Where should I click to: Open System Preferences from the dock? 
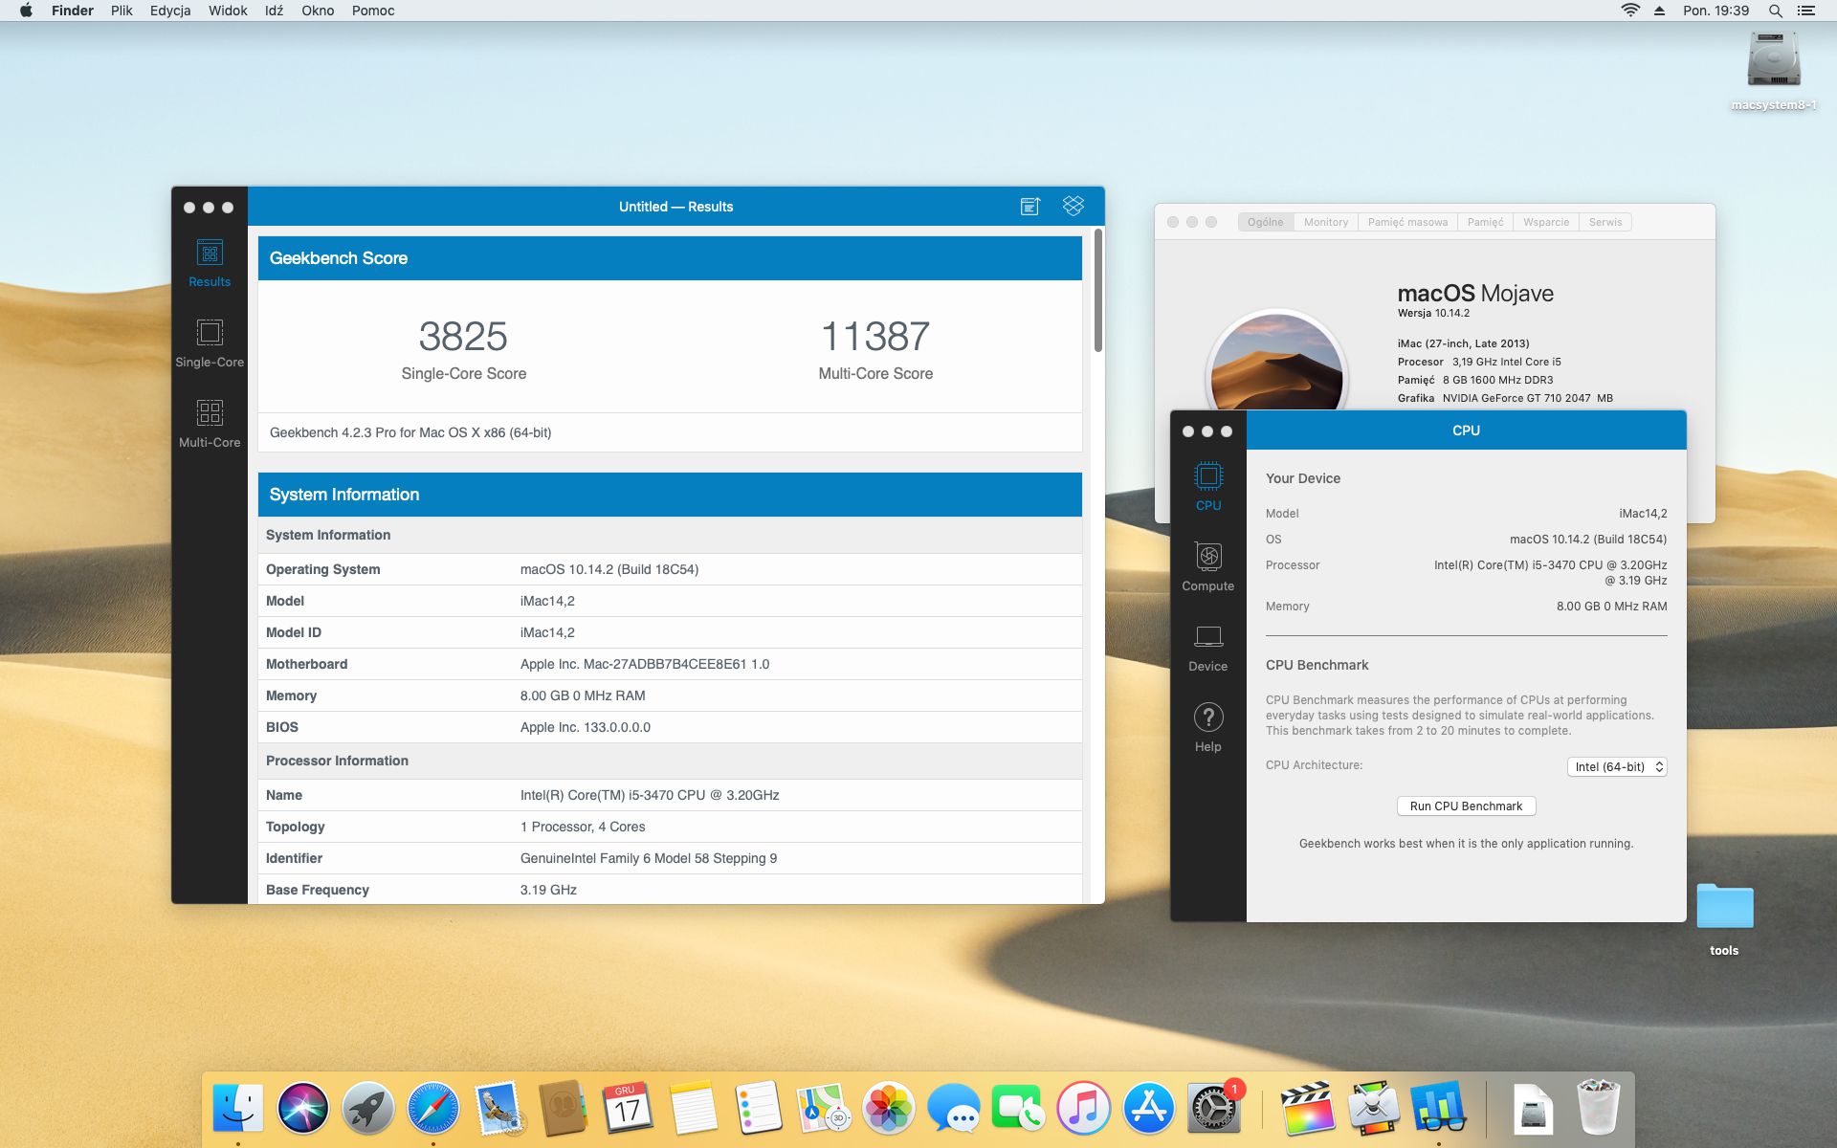(x=1212, y=1109)
